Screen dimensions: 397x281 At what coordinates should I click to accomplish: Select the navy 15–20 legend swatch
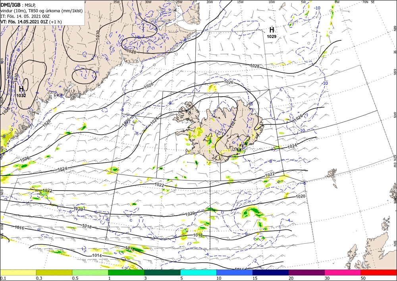(x=271, y=272)
